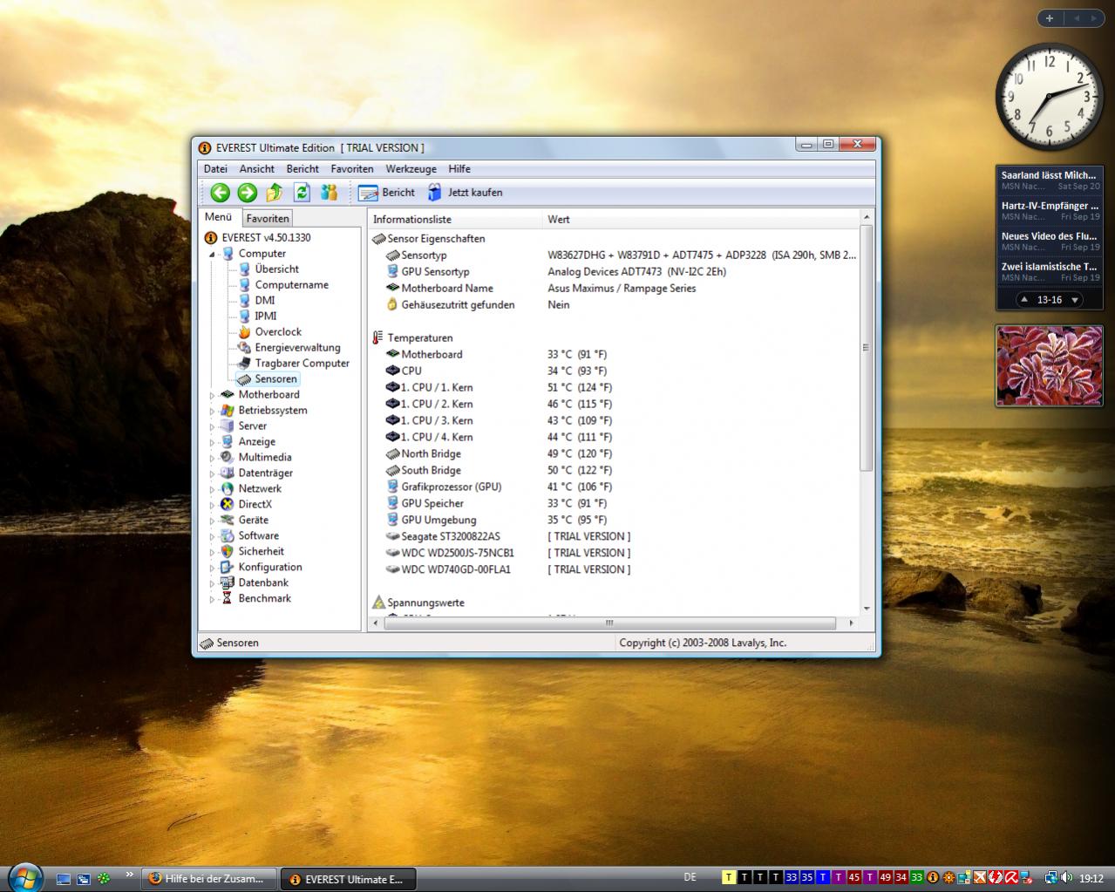Expand the Motherboard tree node
Viewport: 1115px width, 892px height.
click(x=211, y=395)
